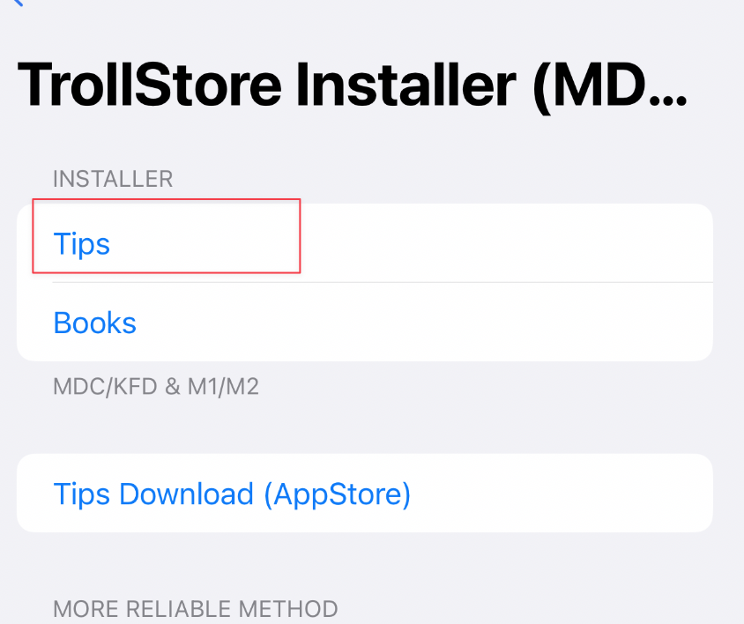
Task: Go back using the top-left chevron
Action: (x=18, y=3)
